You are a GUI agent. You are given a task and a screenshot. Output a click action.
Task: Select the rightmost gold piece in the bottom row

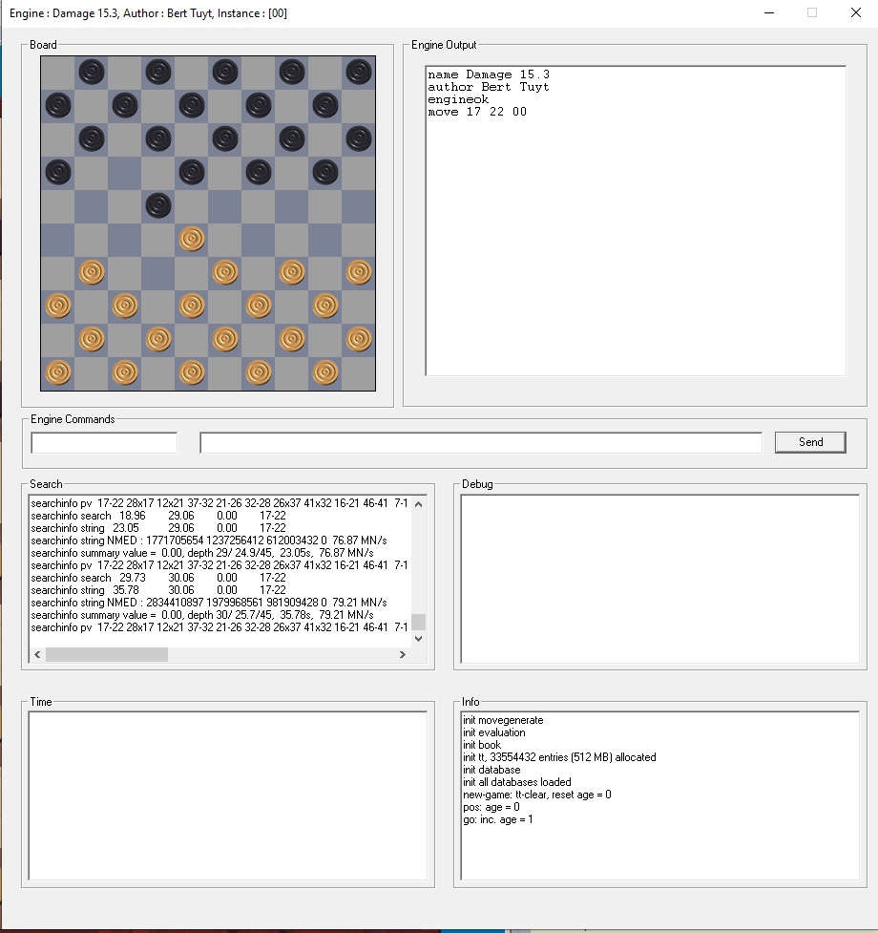tap(325, 372)
